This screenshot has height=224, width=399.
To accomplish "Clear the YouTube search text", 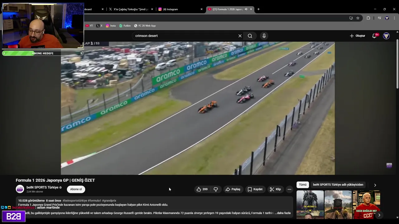I will tap(240, 36).
